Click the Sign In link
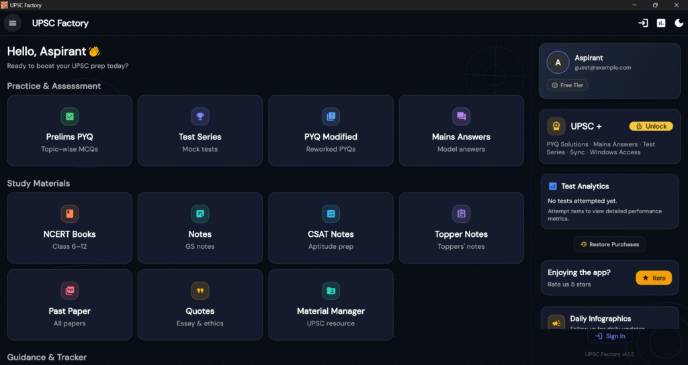 pos(610,336)
